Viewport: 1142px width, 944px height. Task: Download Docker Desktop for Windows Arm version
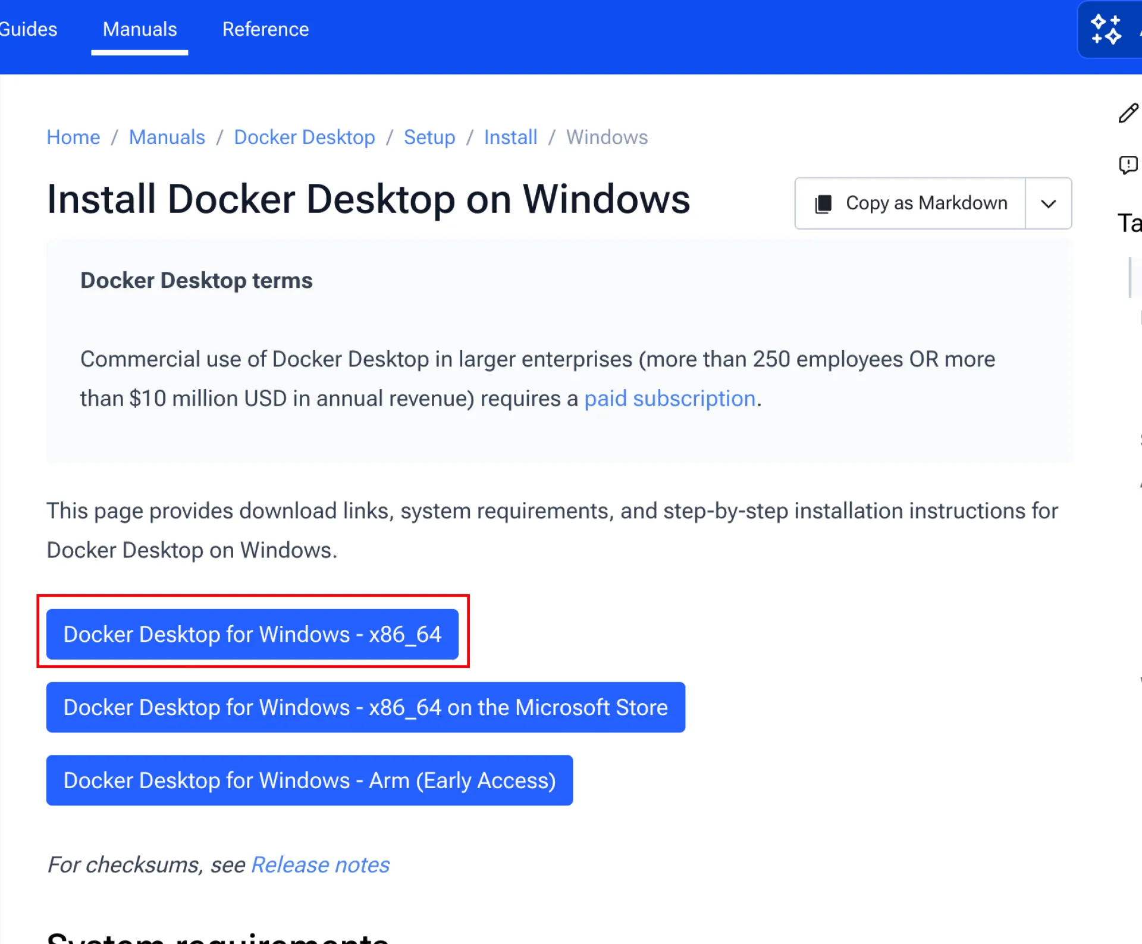click(x=309, y=780)
